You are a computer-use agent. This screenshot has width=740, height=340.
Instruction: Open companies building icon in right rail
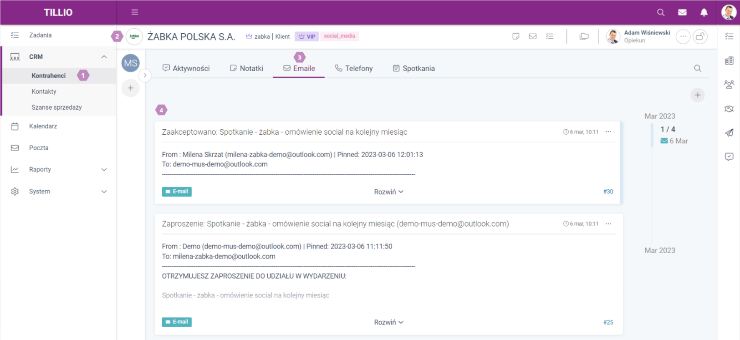[x=729, y=61]
